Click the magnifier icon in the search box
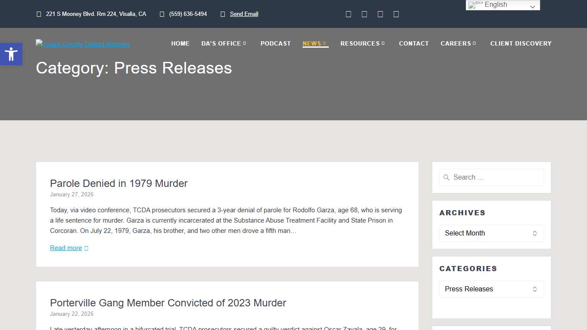 point(446,177)
